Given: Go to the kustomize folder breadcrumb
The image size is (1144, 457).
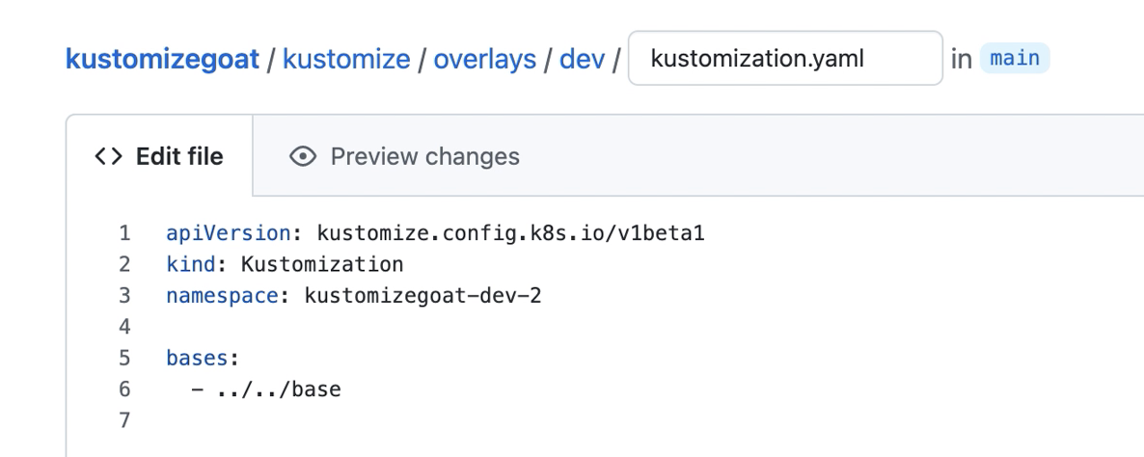Looking at the screenshot, I should point(346,59).
